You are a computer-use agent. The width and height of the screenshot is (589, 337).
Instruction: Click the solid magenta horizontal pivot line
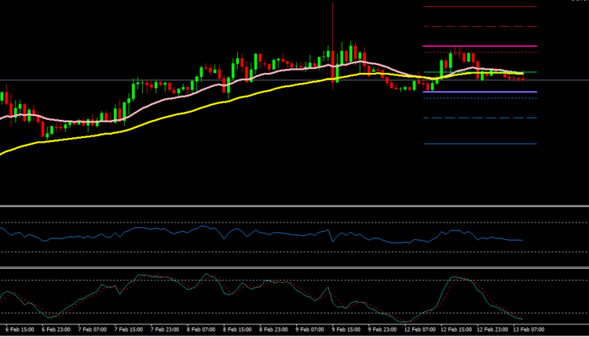pyautogui.click(x=479, y=46)
